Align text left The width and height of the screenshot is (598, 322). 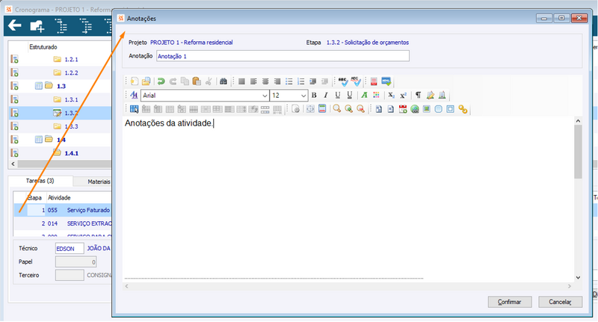pos(253,81)
